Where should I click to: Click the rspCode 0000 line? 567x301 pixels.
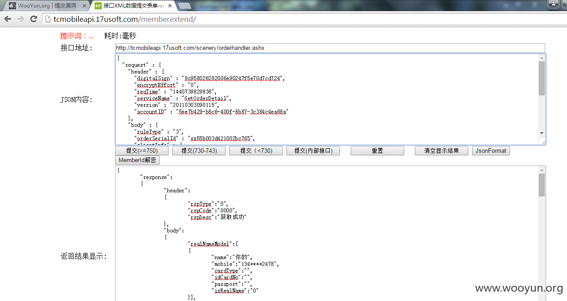point(212,211)
